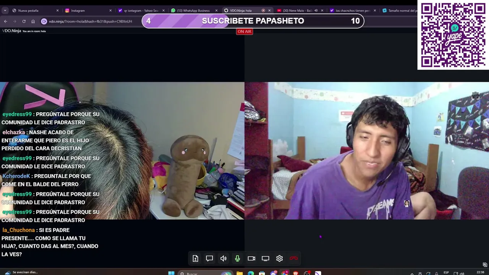Go forward with the browser forward arrow
The image size is (489, 275).
(x=15, y=21)
